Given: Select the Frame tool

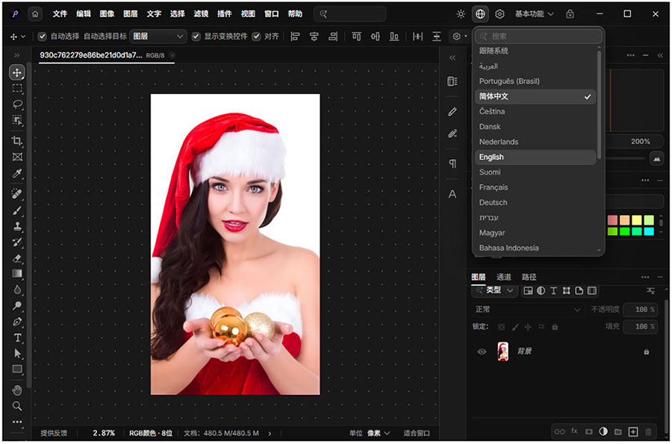Looking at the screenshot, I should (17, 157).
